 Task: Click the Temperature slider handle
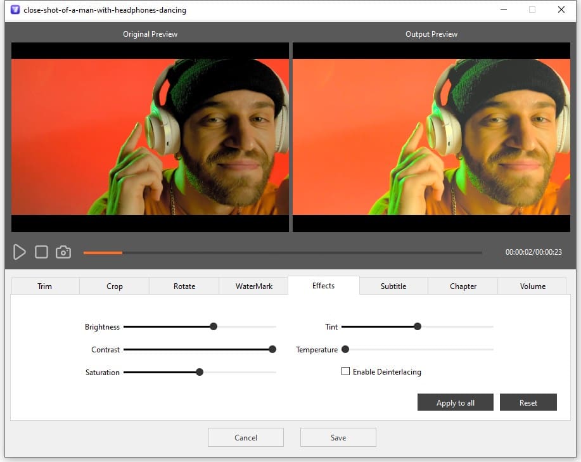(345, 349)
